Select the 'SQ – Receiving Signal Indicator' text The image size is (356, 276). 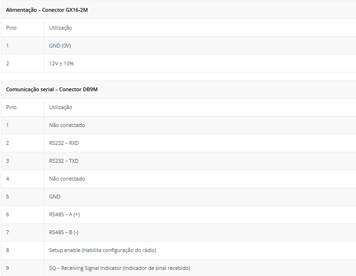tap(120, 268)
